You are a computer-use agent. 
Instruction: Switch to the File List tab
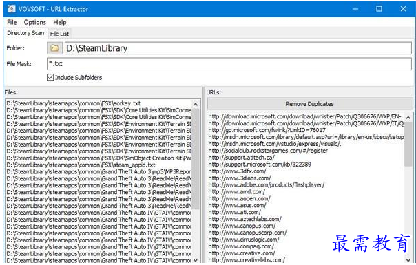(x=59, y=34)
